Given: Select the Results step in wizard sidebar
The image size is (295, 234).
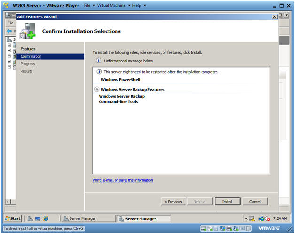Looking at the screenshot, I should pyautogui.click(x=26, y=71).
